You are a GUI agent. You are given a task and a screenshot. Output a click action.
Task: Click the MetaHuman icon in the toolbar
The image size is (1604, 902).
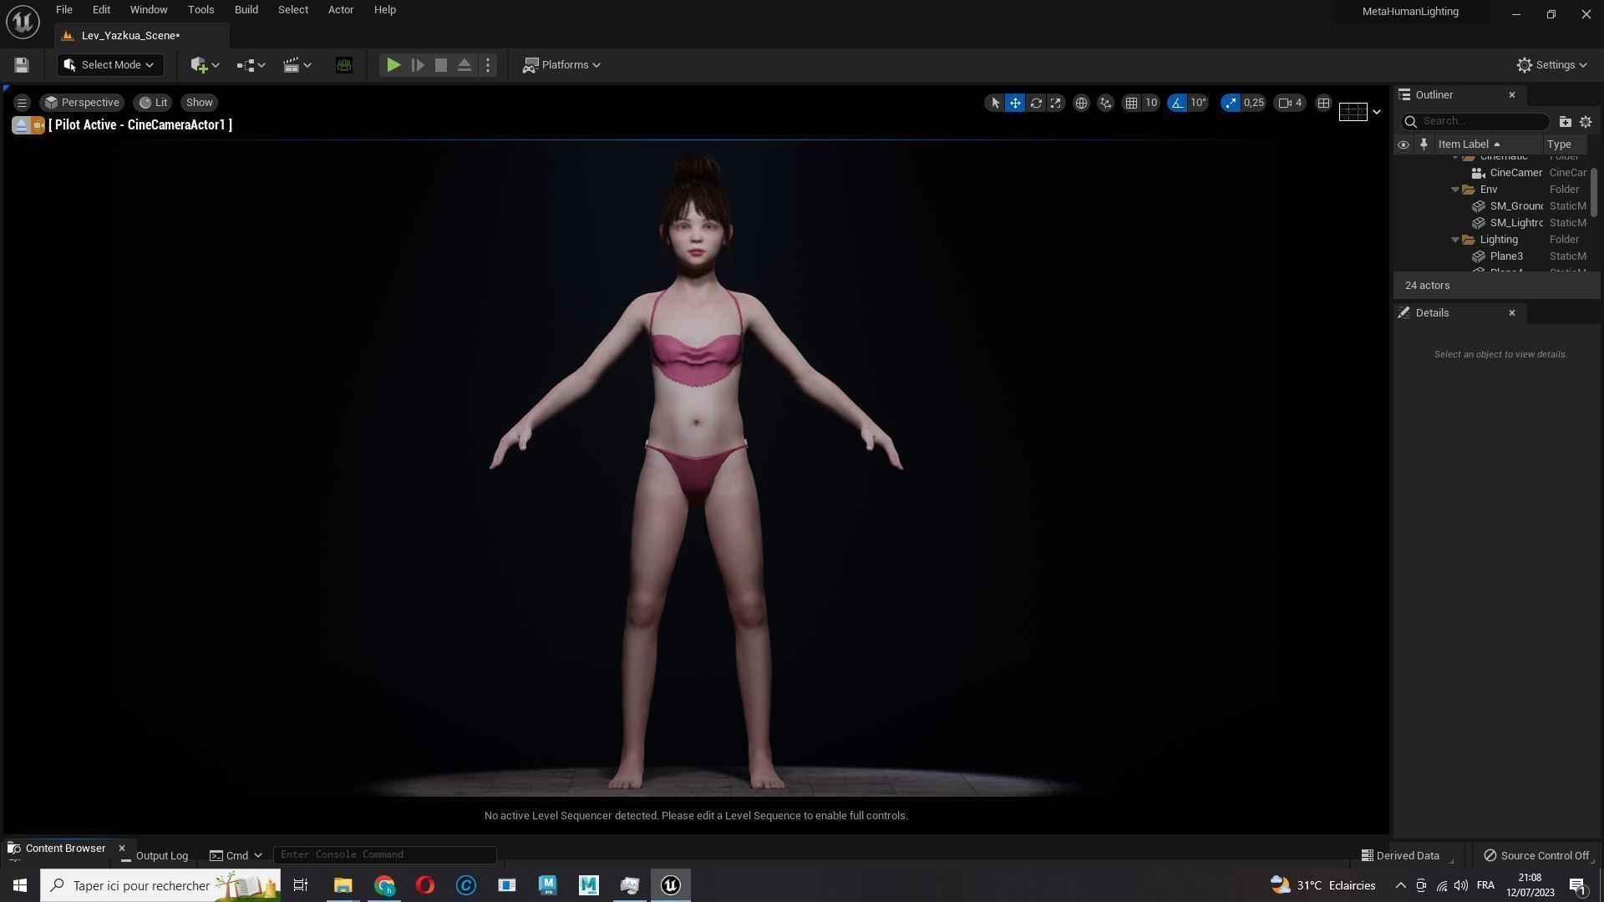tap(343, 65)
